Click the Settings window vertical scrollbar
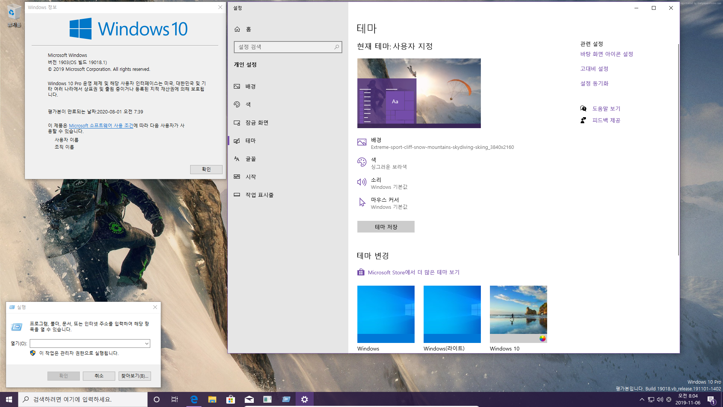 click(678, 150)
